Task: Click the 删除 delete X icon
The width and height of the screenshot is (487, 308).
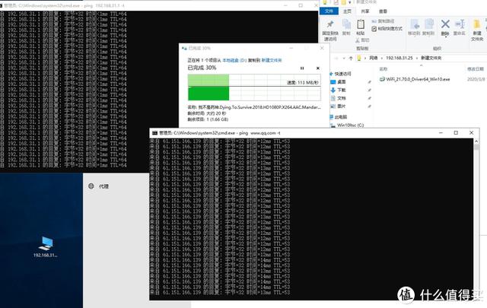Action: (x=445, y=24)
